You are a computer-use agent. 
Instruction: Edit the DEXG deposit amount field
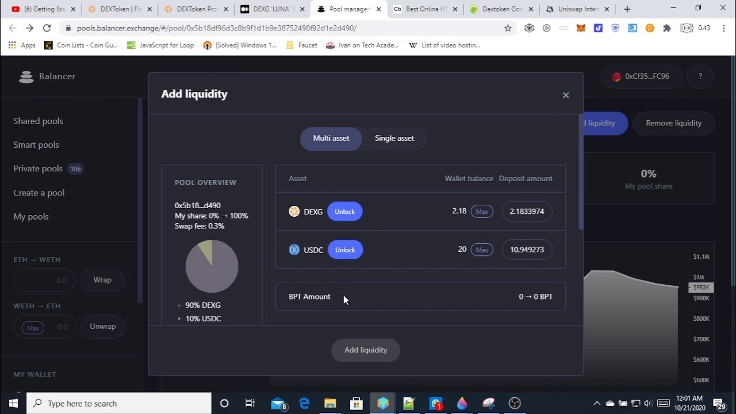(527, 211)
